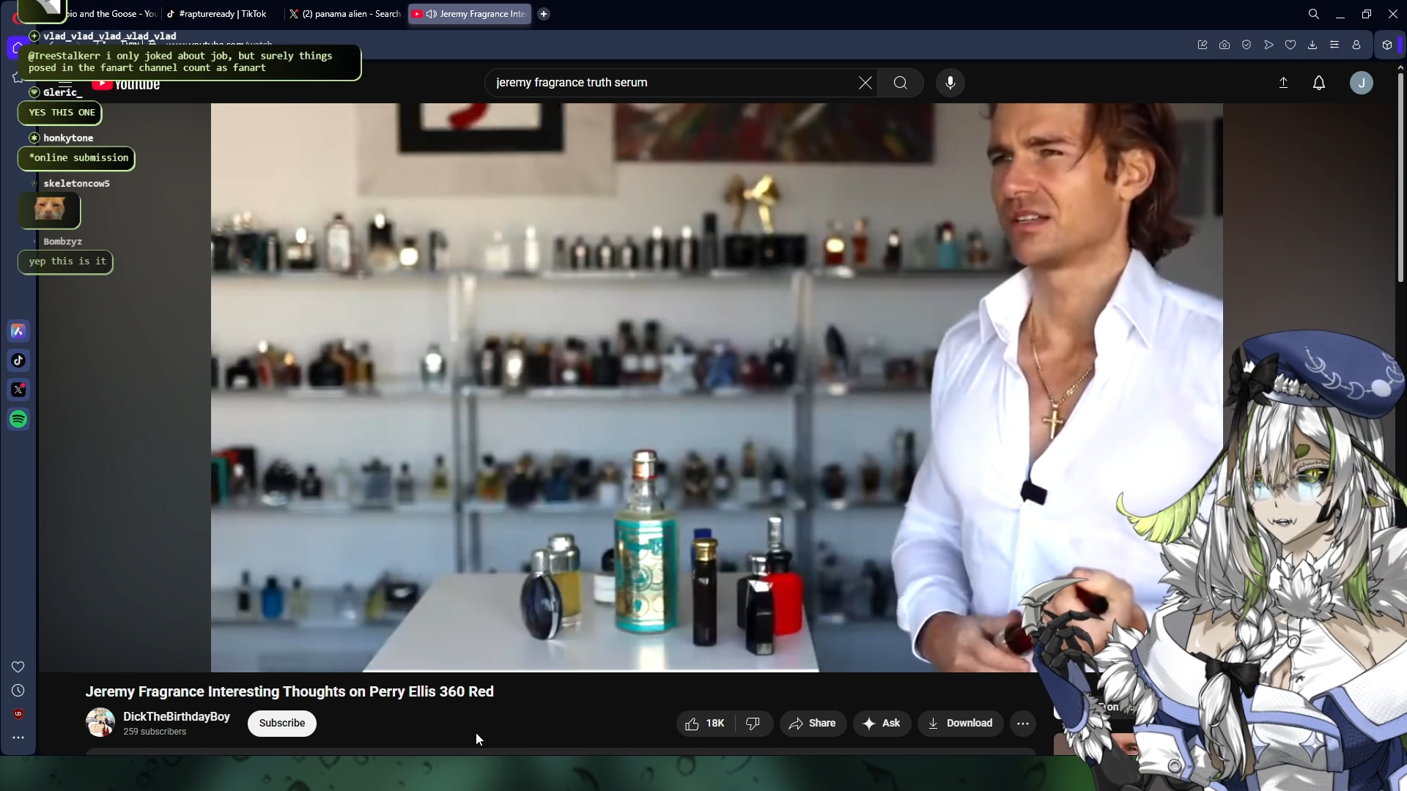Click the Ask button below the video
Image resolution: width=1407 pixels, height=791 pixels.
coord(882,724)
